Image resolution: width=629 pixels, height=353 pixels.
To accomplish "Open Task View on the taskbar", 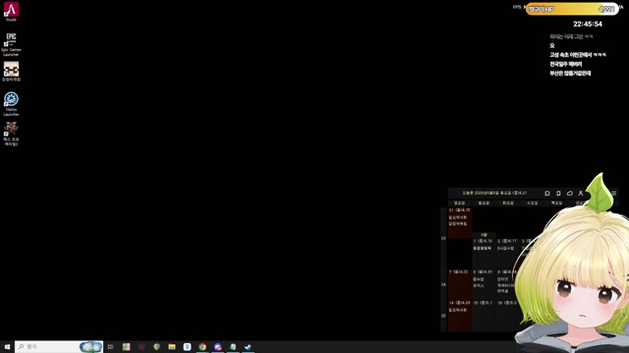I will pyautogui.click(x=110, y=346).
